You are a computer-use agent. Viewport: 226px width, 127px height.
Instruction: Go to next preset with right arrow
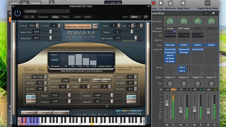[x=32, y=17]
